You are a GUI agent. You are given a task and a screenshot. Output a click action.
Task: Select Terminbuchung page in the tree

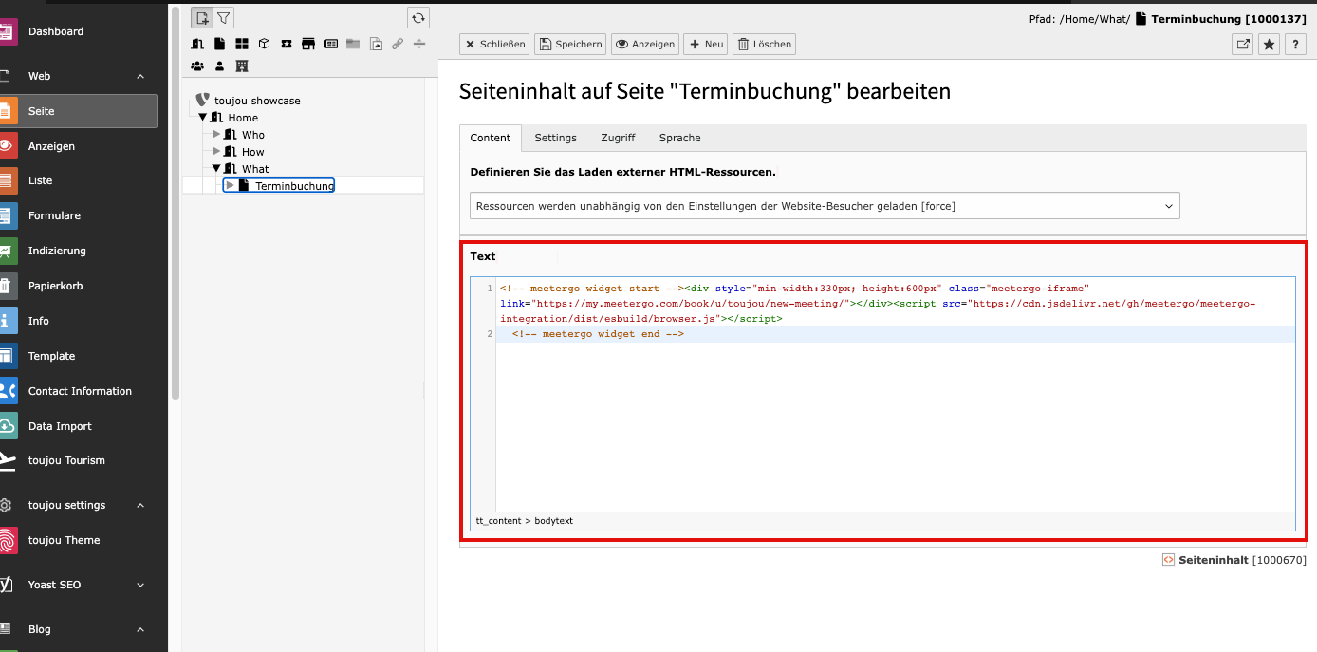pos(294,186)
